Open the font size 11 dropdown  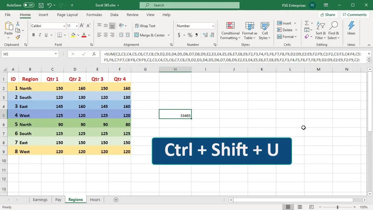(77, 26)
